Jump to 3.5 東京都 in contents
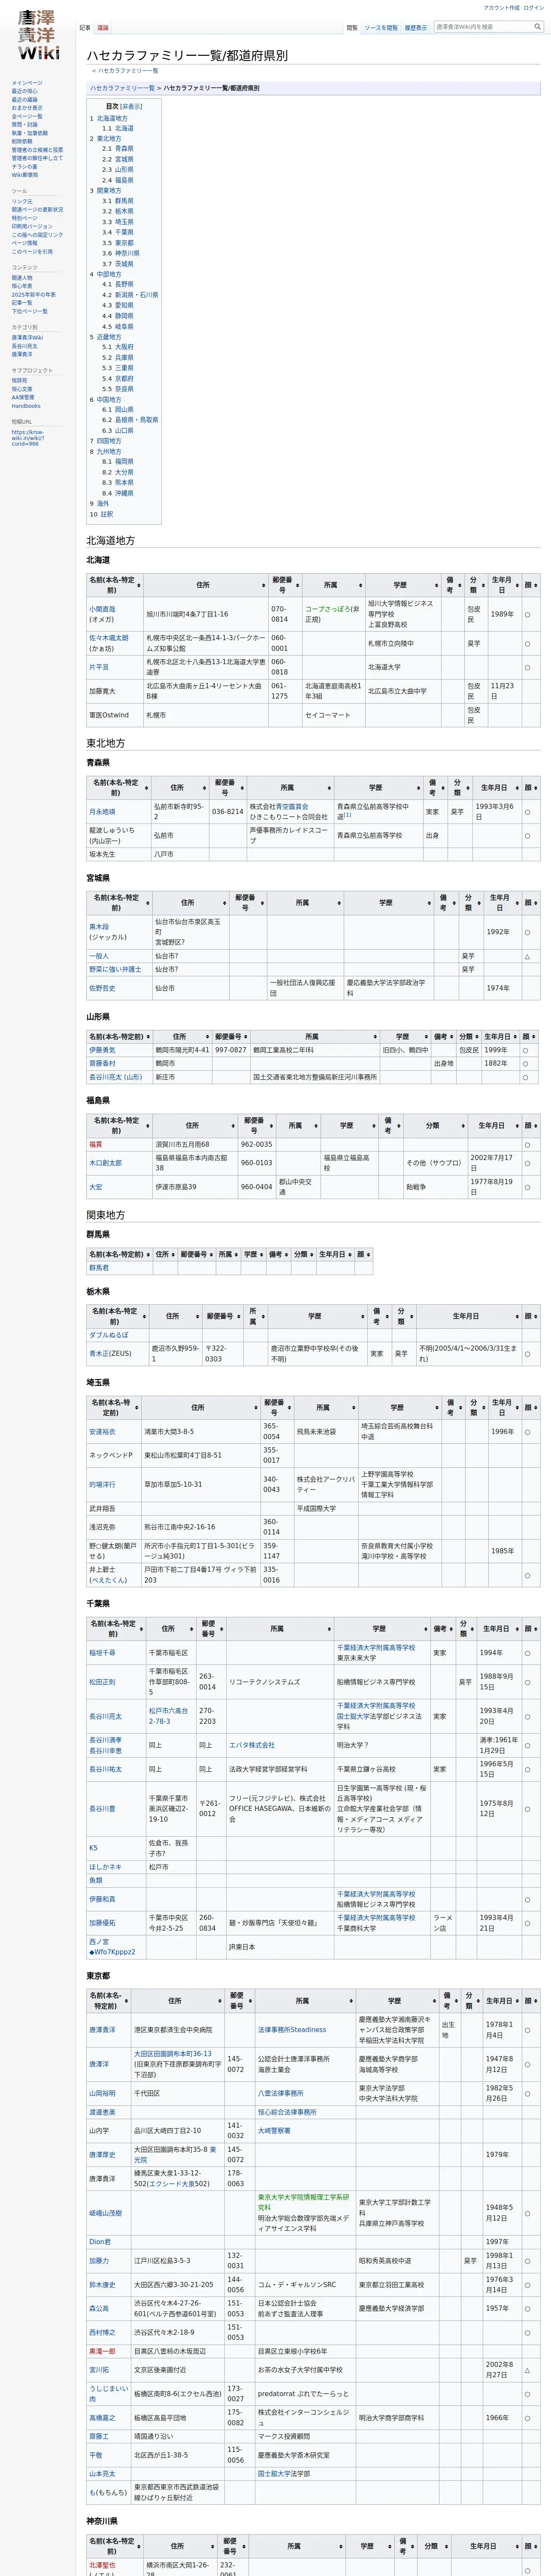Screen dimensions: 551x2576 click(x=118, y=243)
